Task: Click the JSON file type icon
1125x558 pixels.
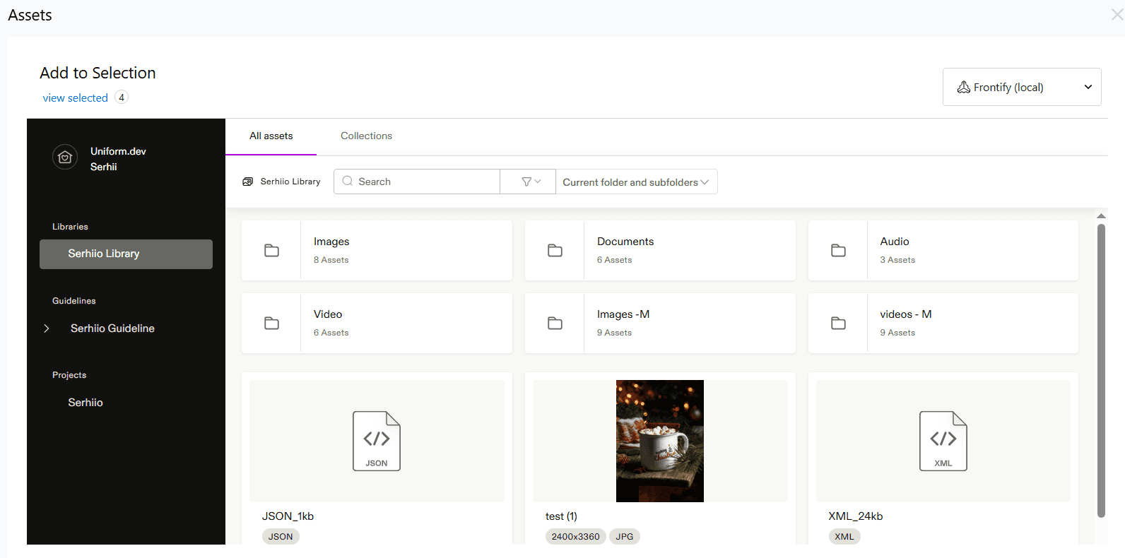Action: pyautogui.click(x=377, y=441)
